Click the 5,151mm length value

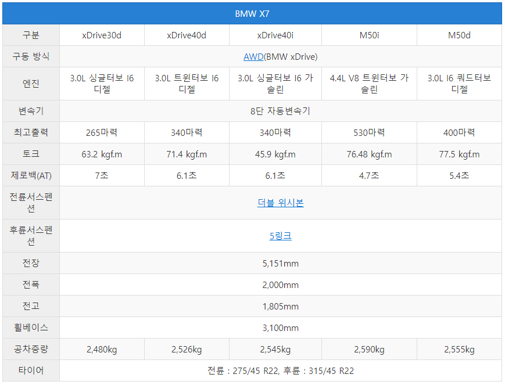[x=280, y=264]
